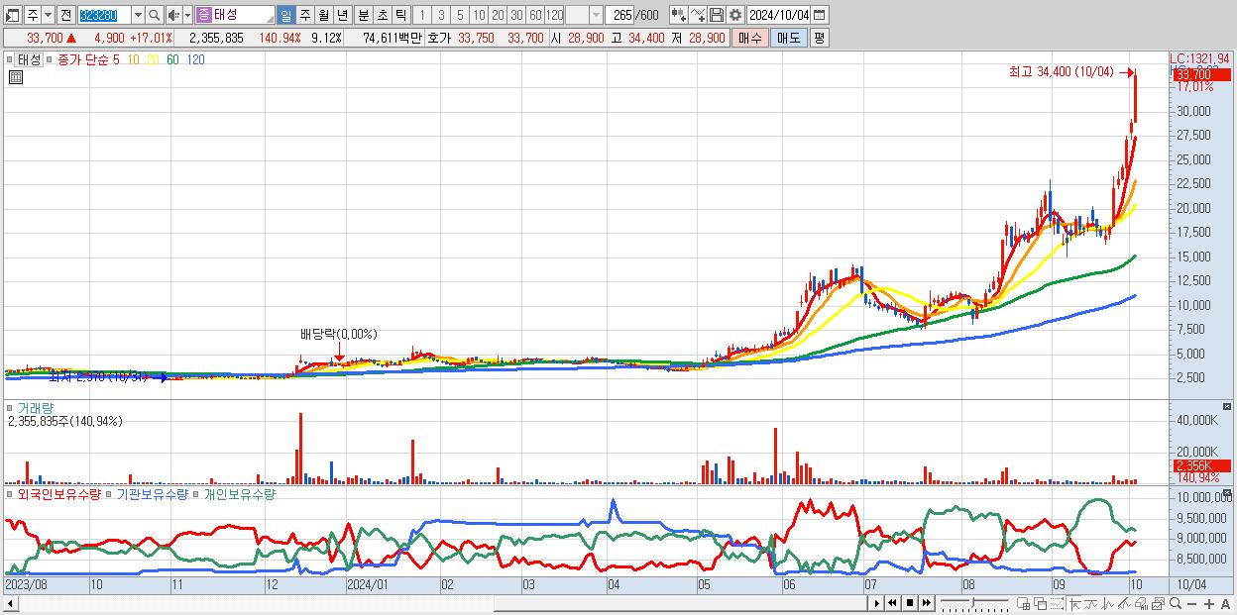Click the crosshair cursor tool icon
The width and height of the screenshot is (1237, 615).
[x=1073, y=603]
